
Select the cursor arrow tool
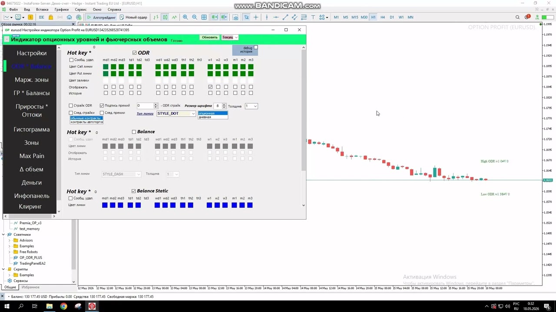tap(246, 17)
